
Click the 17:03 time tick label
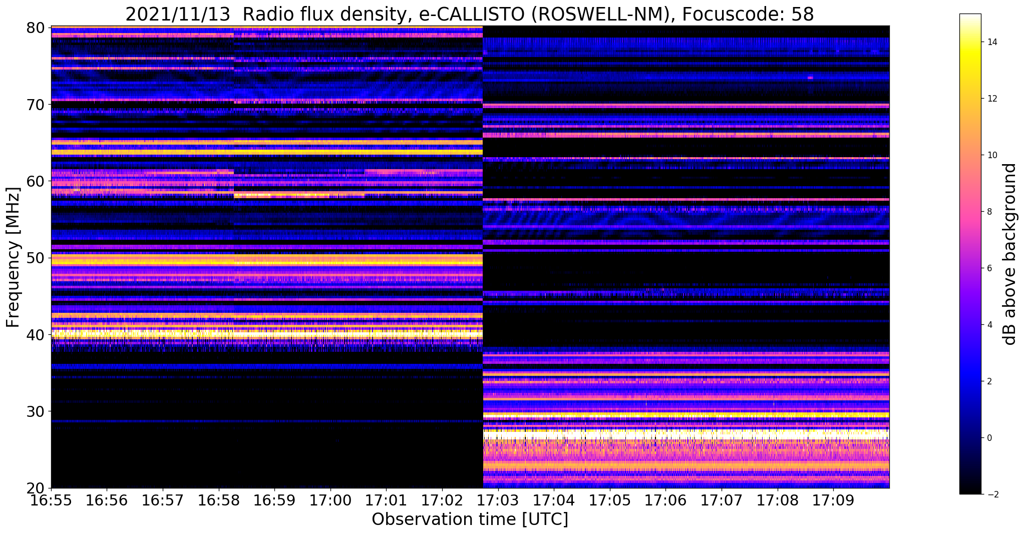(498, 500)
